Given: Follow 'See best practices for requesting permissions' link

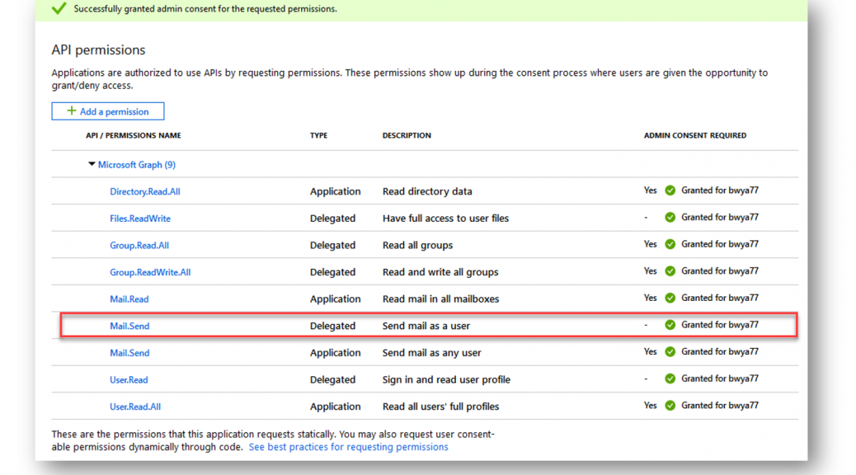Looking at the screenshot, I should 348,447.
